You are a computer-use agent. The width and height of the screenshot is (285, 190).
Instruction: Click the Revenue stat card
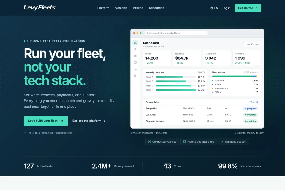(x=187, y=58)
